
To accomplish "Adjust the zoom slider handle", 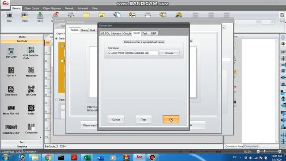I will coord(264,151).
